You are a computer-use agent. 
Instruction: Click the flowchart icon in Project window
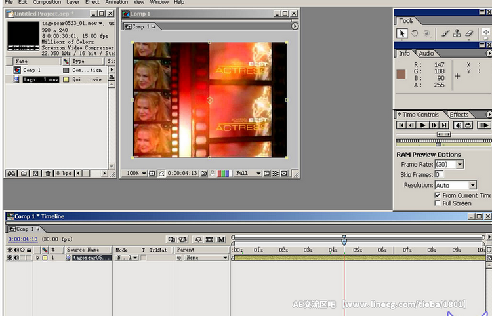coord(112,77)
